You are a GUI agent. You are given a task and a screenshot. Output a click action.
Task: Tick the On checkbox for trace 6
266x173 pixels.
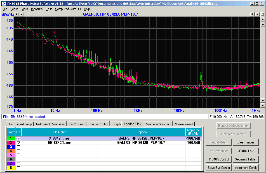pos(18,159)
